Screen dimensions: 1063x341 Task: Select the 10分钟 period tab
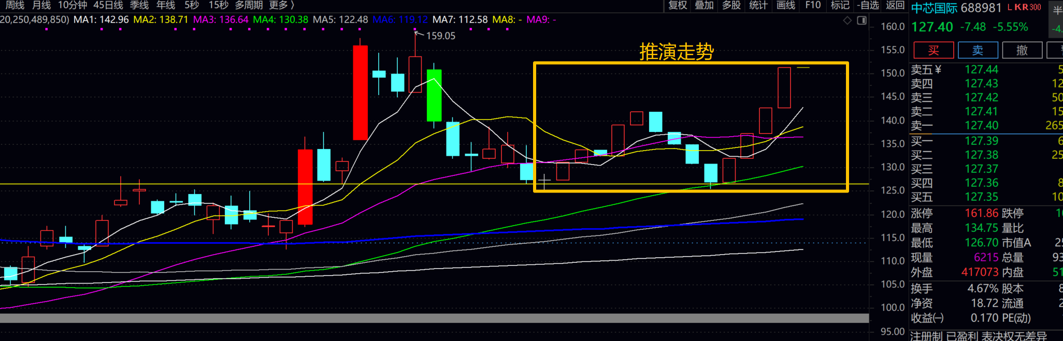pyautogui.click(x=73, y=5)
